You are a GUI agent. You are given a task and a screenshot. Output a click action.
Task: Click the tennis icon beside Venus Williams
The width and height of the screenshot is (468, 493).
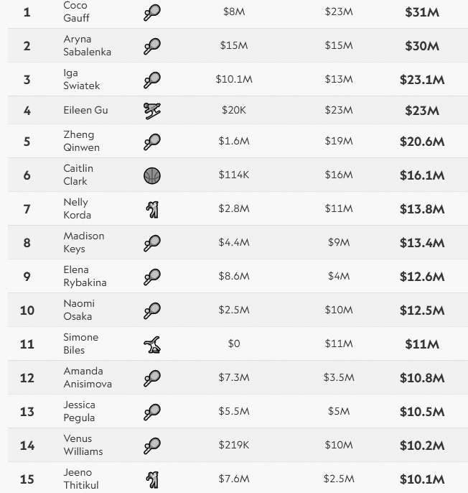[x=151, y=446]
